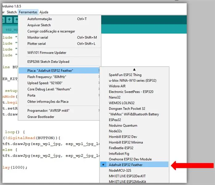
Task: Click the tft.drawJpg(esp_wp2_jpg line
Action: pos(51,156)
